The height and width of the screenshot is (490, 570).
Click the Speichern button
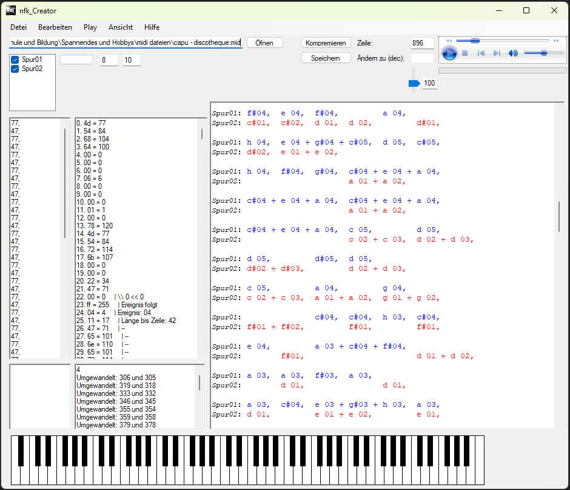326,58
